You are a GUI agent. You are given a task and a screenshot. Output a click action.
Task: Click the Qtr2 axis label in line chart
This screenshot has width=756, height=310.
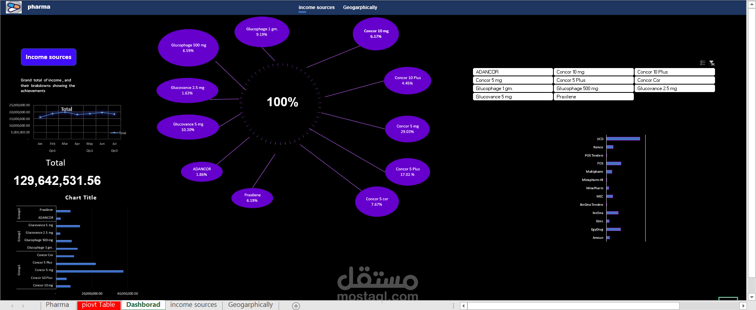coord(90,151)
